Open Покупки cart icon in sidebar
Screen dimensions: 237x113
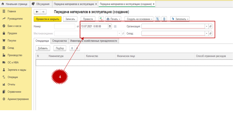4,41
